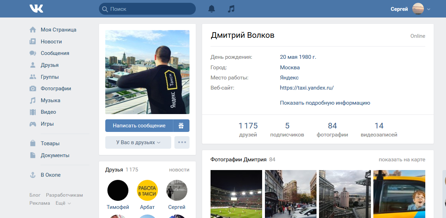Click новости link in the Друзья block
The width and height of the screenshot is (446, 218).
click(179, 170)
